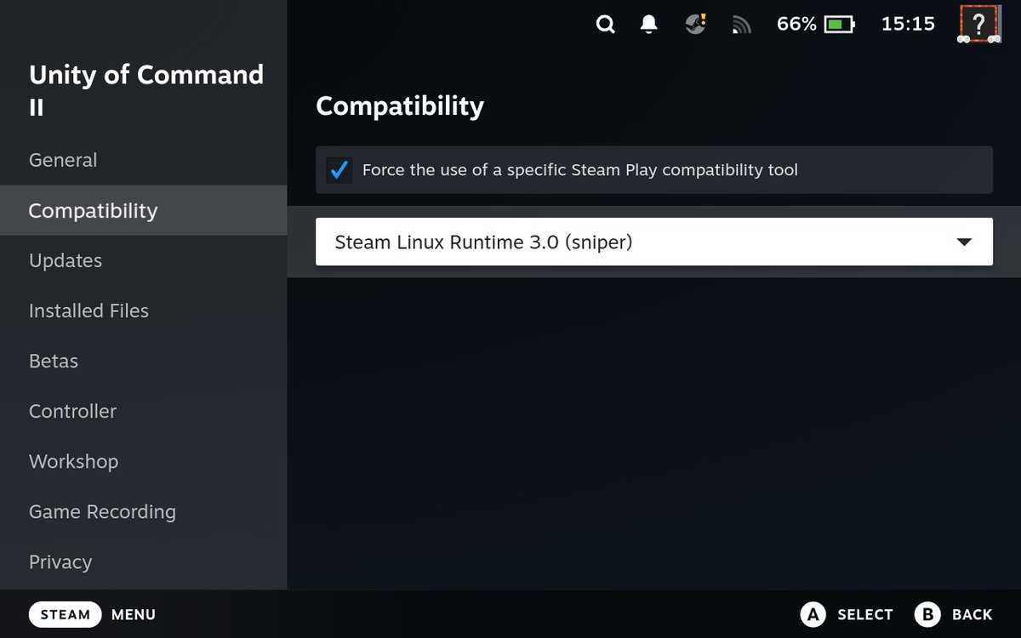Screen dimensions: 1021x638
Task: Select the Compatibility tab
Action: tap(143, 210)
